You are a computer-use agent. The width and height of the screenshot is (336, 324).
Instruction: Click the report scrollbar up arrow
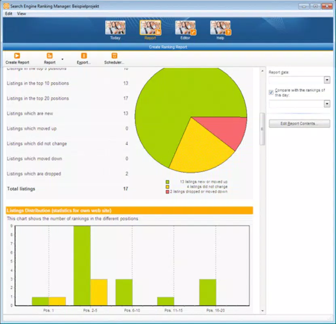(262, 71)
